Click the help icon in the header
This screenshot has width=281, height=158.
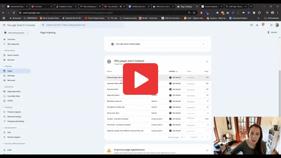click(x=251, y=25)
